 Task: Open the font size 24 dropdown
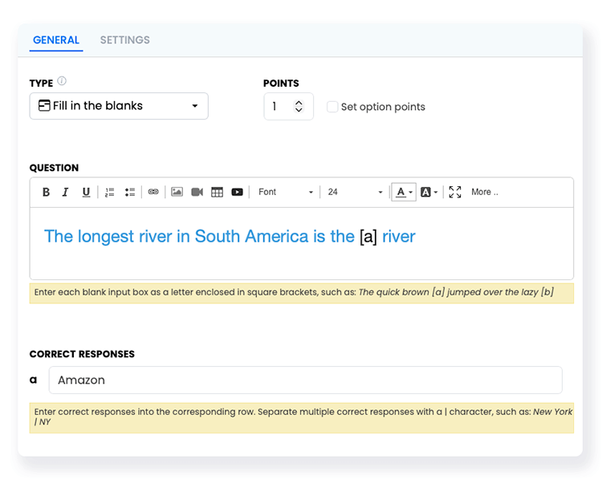pyautogui.click(x=355, y=192)
